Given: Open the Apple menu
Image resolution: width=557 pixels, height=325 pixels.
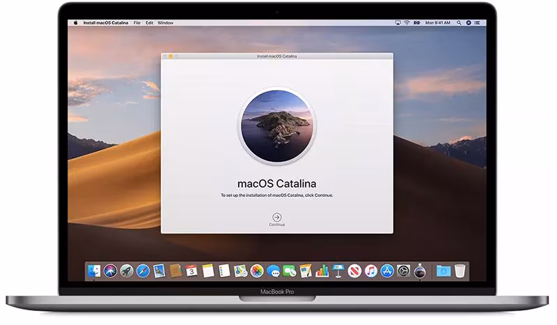Looking at the screenshot, I should click(75, 23).
